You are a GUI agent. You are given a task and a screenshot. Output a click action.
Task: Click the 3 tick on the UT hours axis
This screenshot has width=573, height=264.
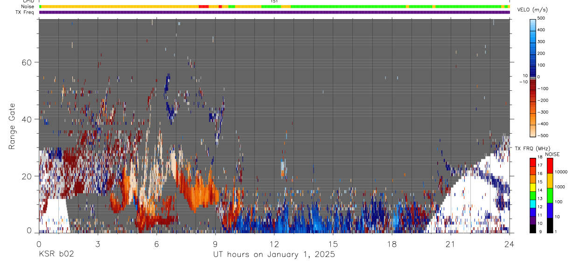pyautogui.click(x=98, y=244)
